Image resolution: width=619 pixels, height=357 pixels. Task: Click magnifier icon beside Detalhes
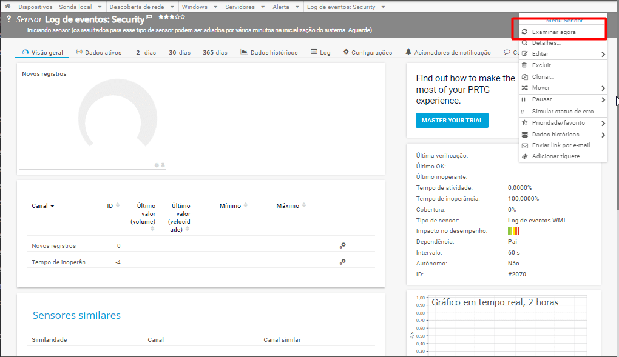[524, 42]
